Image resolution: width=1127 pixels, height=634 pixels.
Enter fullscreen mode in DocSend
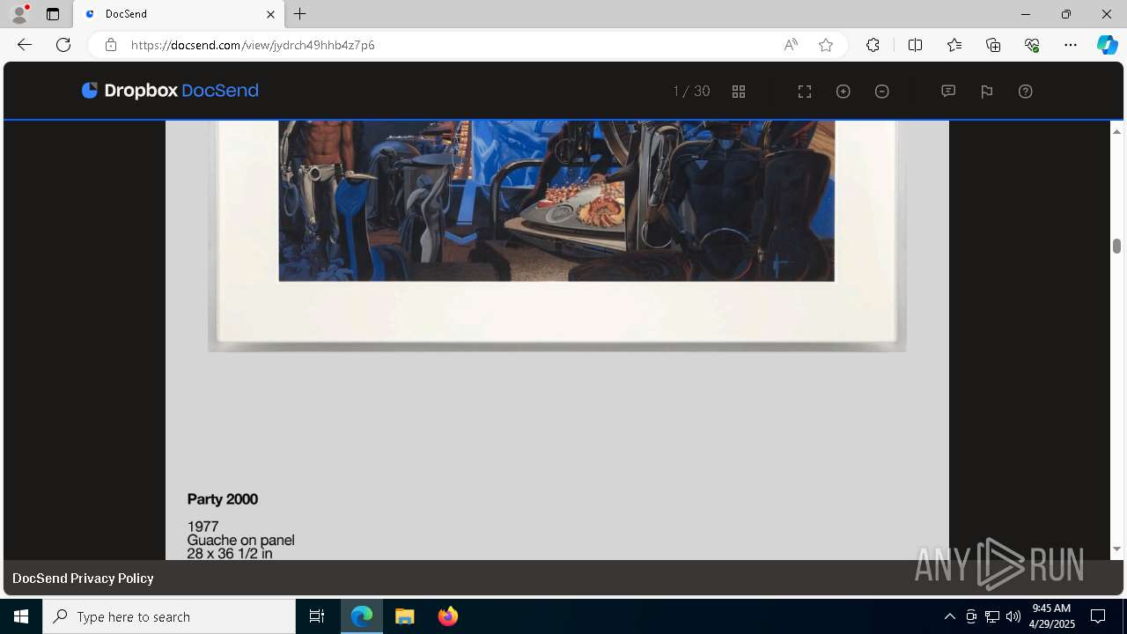tap(805, 92)
